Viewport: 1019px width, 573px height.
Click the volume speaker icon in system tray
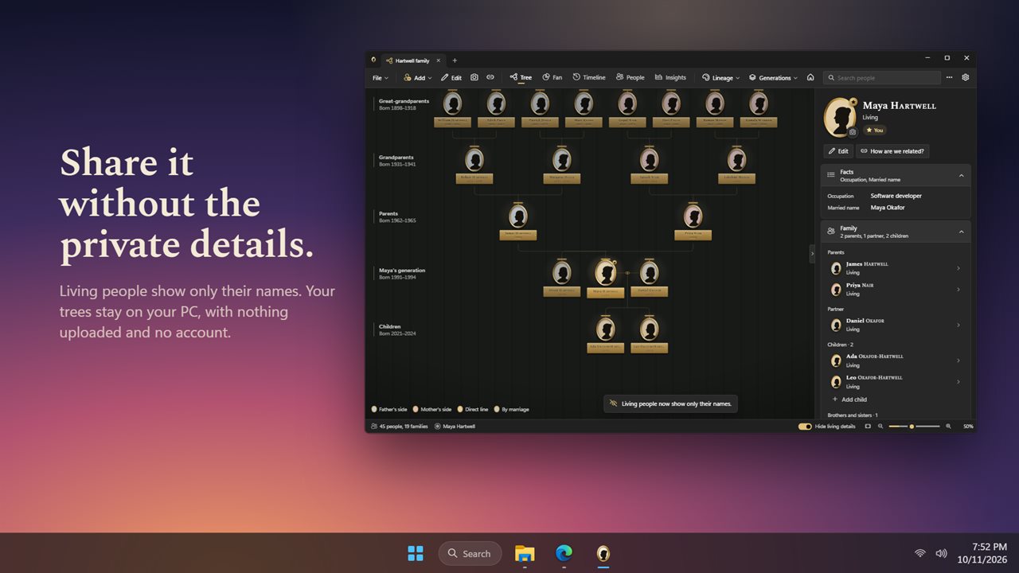pyautogui.click(x=941, y=553)
